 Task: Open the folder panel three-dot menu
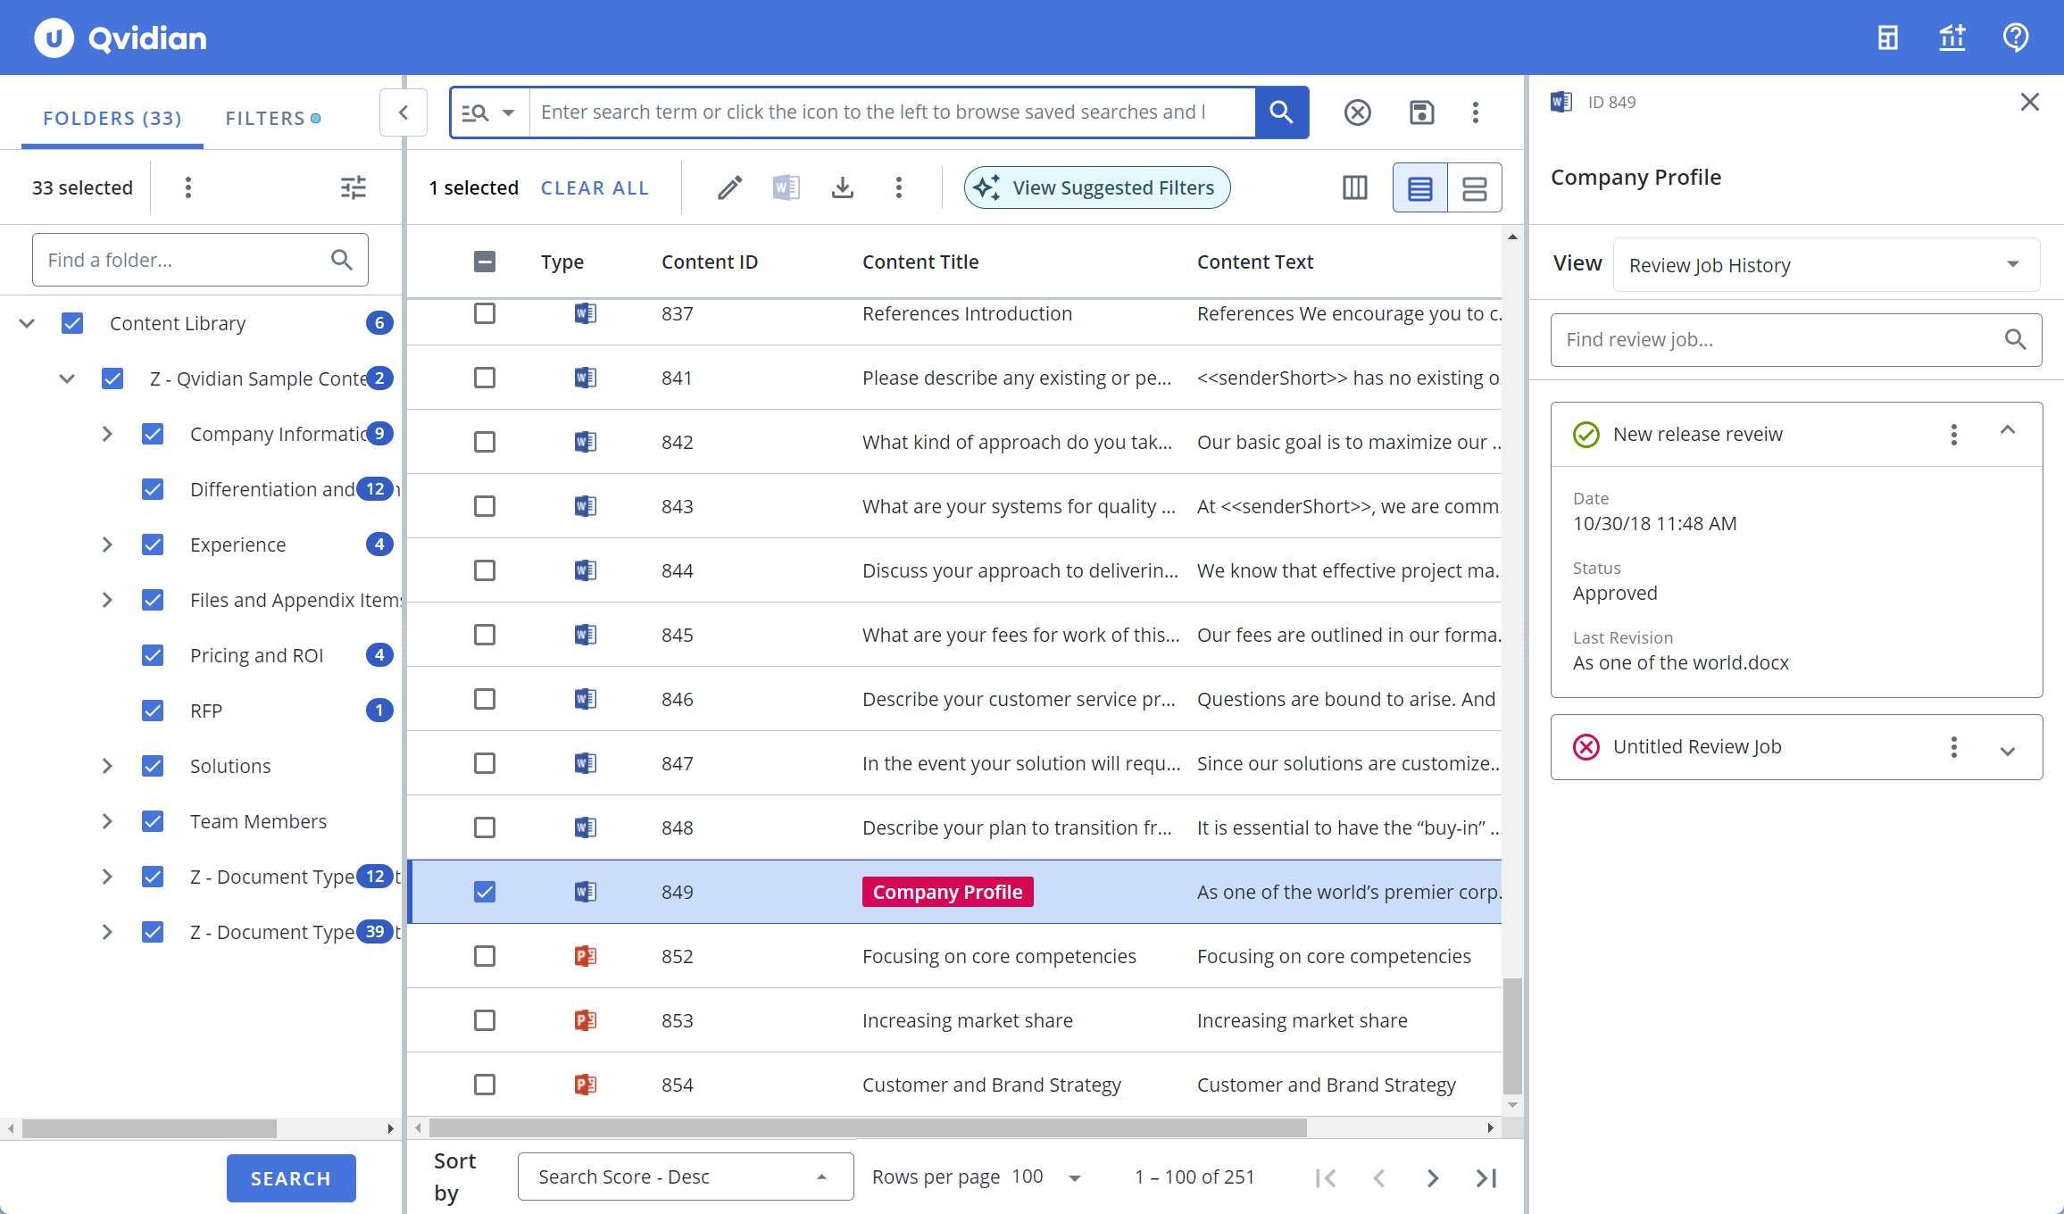[x=187, y=187]
